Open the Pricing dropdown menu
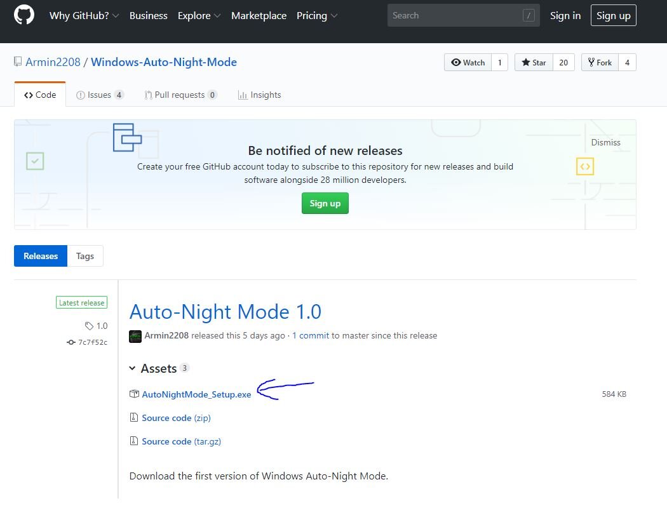The image size is (667, 515). pos(317,16)
